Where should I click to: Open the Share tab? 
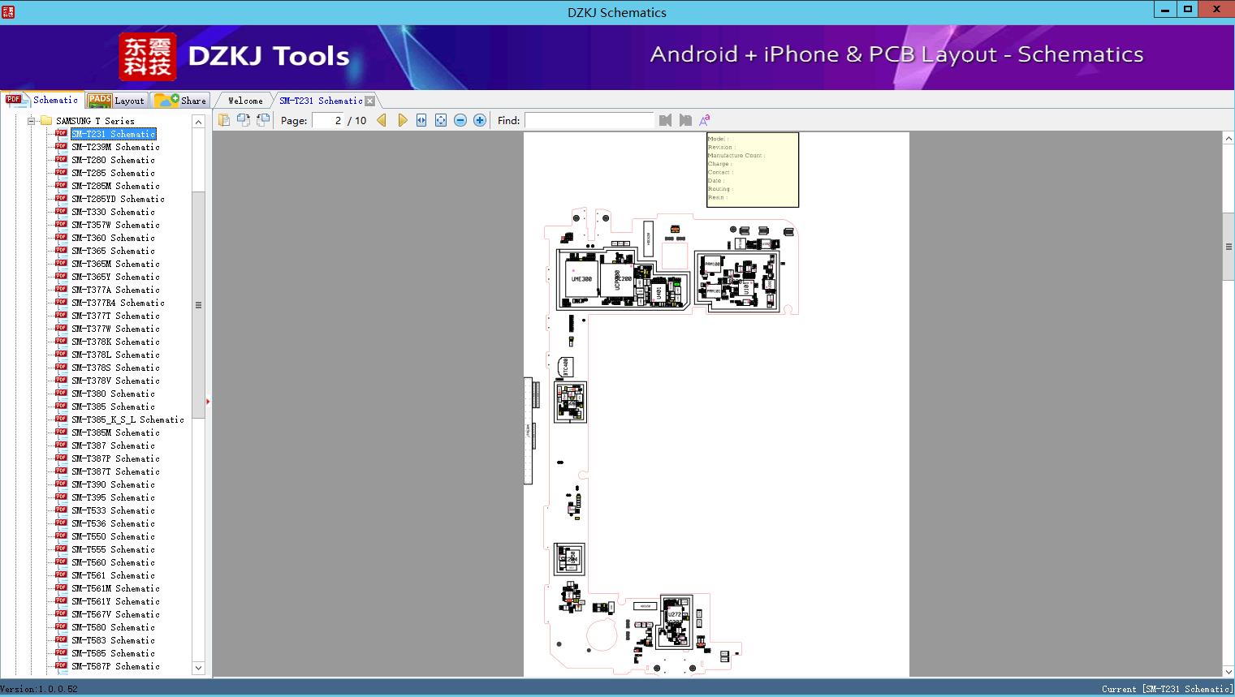point(180,101)
